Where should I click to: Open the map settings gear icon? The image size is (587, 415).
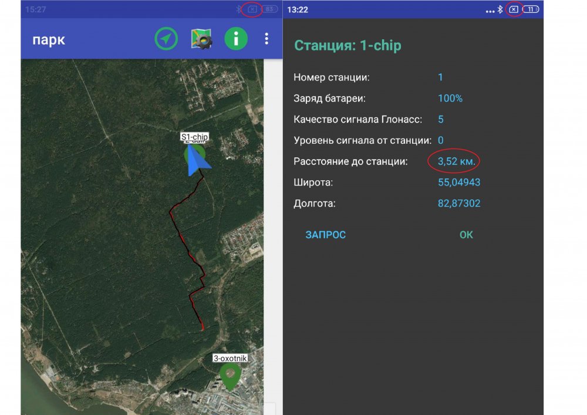201,39
